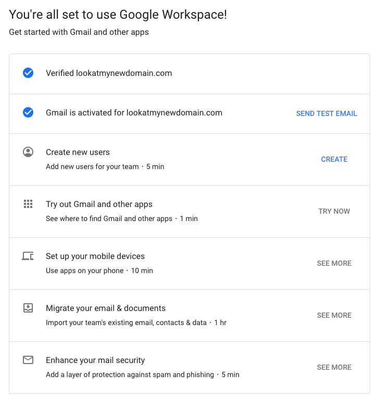
Task: Click the checkmark next to Gmail is activated
Action: tap(28, 112)
